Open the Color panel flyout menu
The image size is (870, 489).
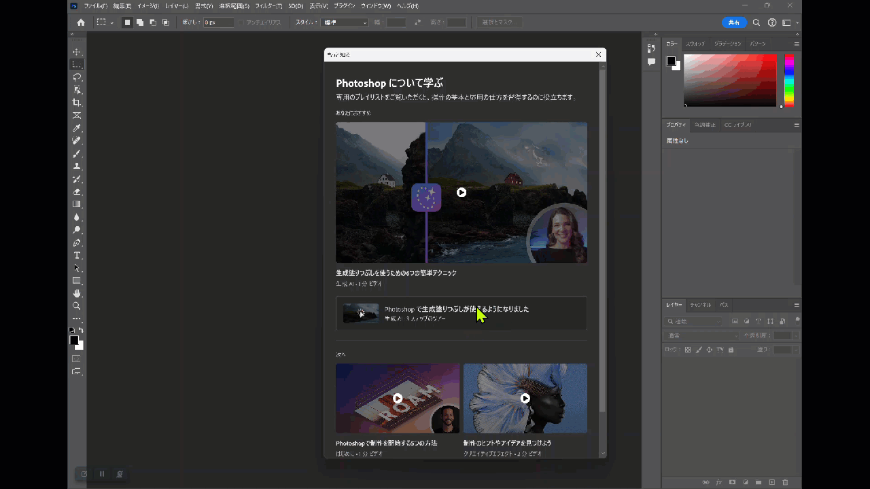click(x=797, y=44)
